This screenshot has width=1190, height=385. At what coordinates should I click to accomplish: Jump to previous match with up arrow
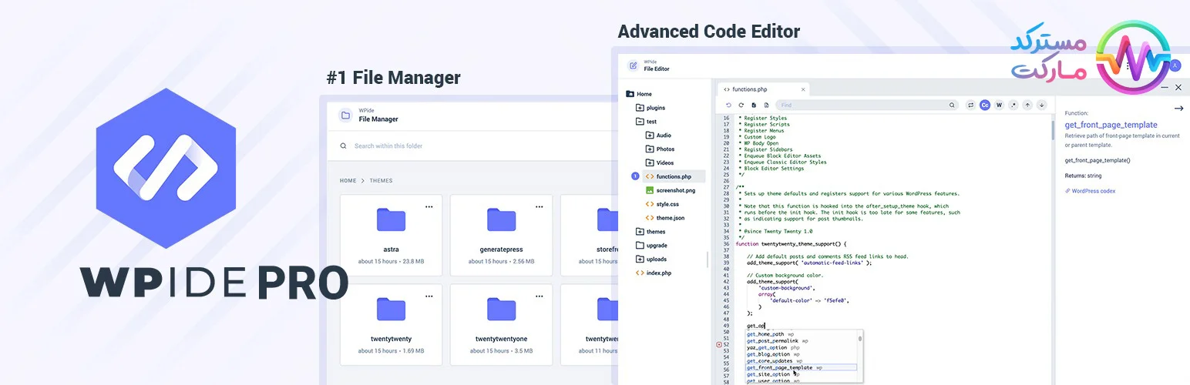pyautogui.click(x=1027, y=105)
